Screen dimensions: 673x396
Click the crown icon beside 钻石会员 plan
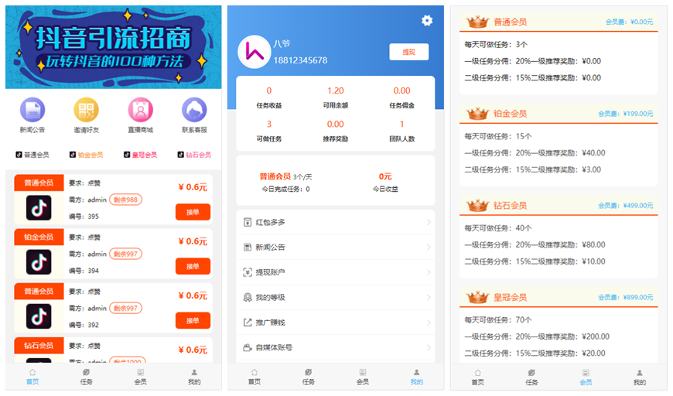(478, 206)
